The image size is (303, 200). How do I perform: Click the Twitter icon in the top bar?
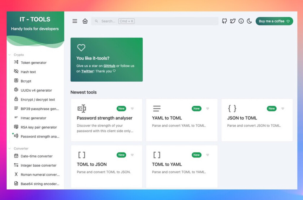[233, 21]
